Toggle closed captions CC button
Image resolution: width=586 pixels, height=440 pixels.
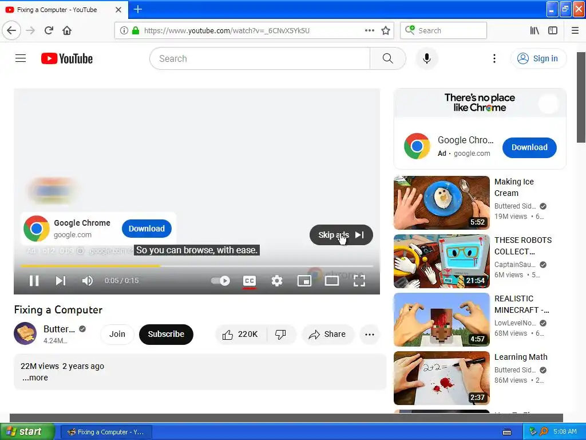point(250,281)
